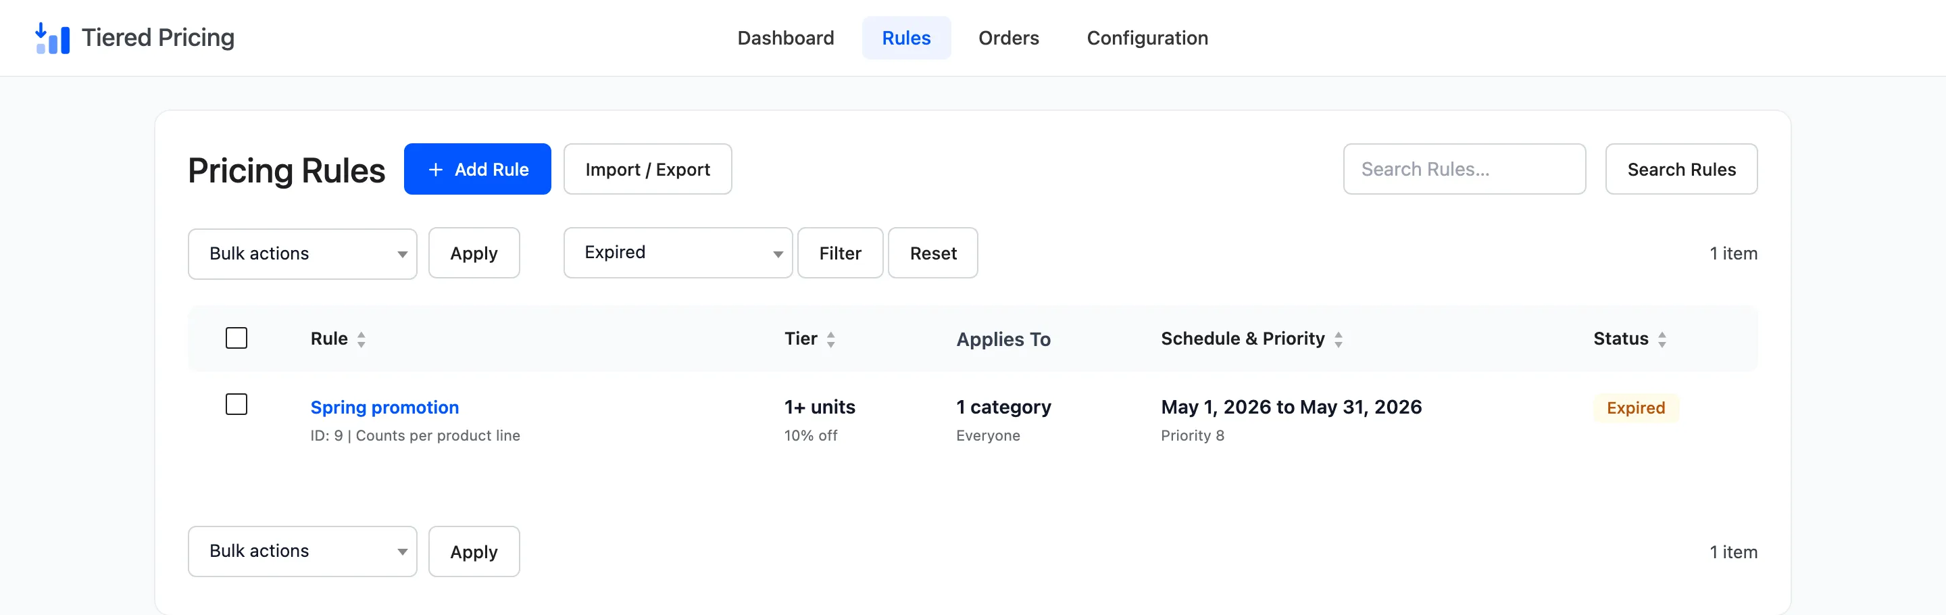Click the Filter button
Viewport: 1946px width, 615px height.
coord(840,253)
